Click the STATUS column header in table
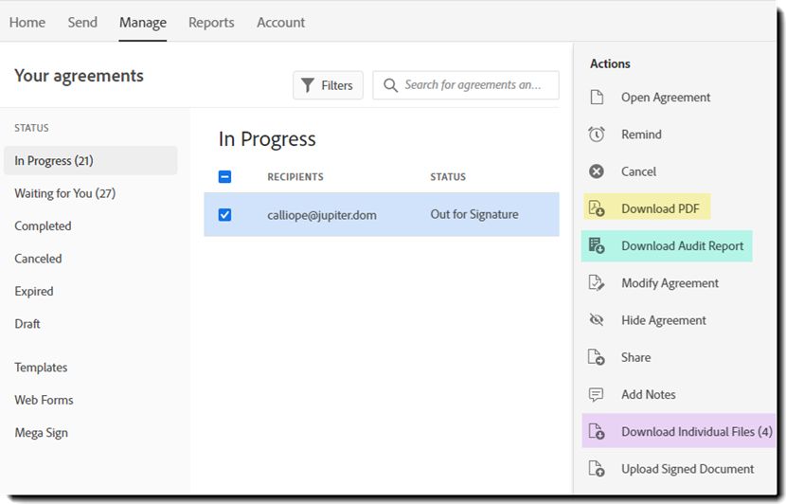786x504 pixels. pyautogui.click(x=448, y=177)
